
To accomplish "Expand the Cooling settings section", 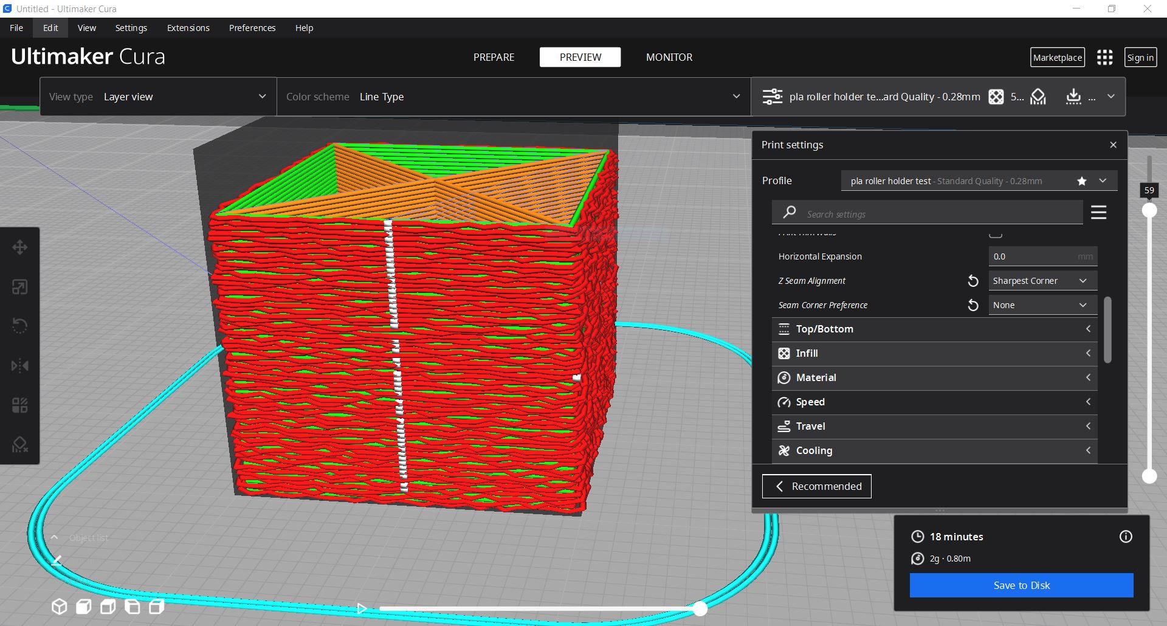I will tap(934, 450).
